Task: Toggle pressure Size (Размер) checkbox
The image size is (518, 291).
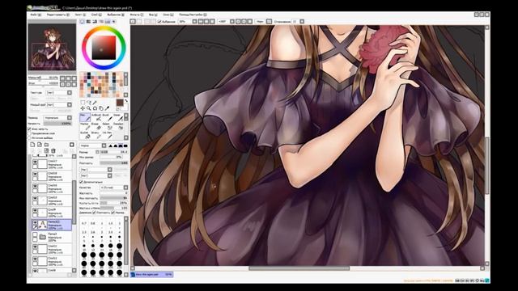Action: click(x=113, y=213)
